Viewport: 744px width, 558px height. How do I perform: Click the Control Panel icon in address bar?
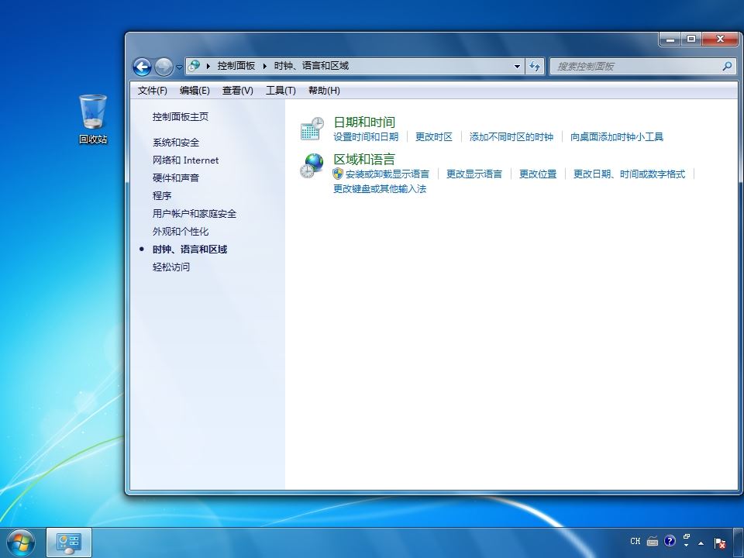pyautogui.click(x=194, y=66)
